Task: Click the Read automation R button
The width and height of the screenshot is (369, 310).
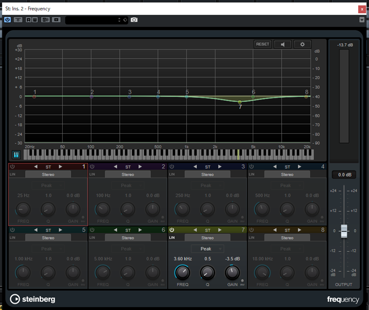Action: point(29,20)
